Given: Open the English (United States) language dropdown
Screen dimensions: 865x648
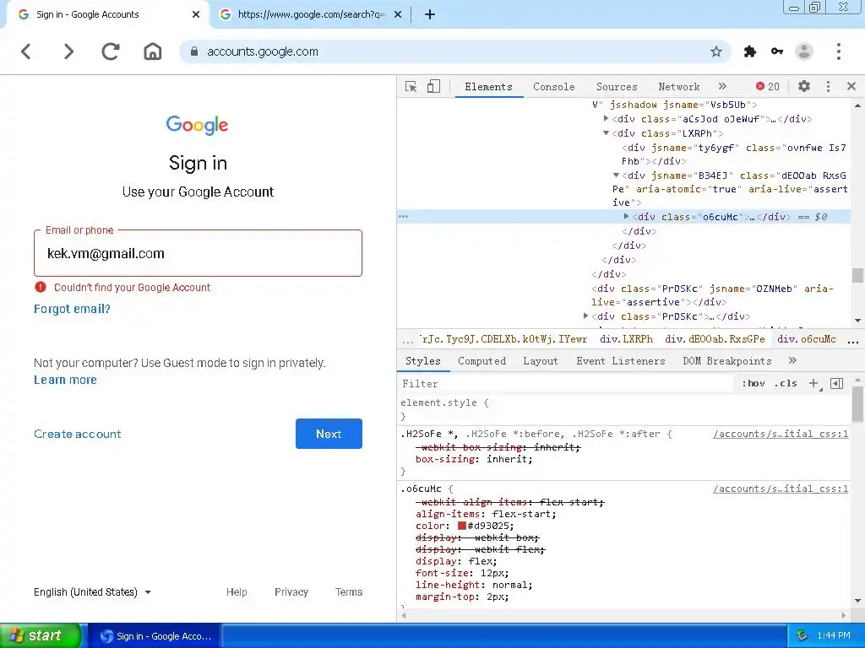Looking at the screenshot, I should 92,592.
